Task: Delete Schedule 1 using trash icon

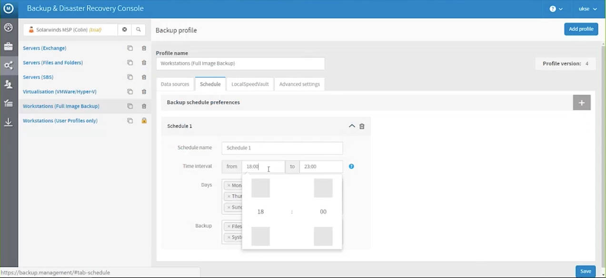Action: (362, 126)
